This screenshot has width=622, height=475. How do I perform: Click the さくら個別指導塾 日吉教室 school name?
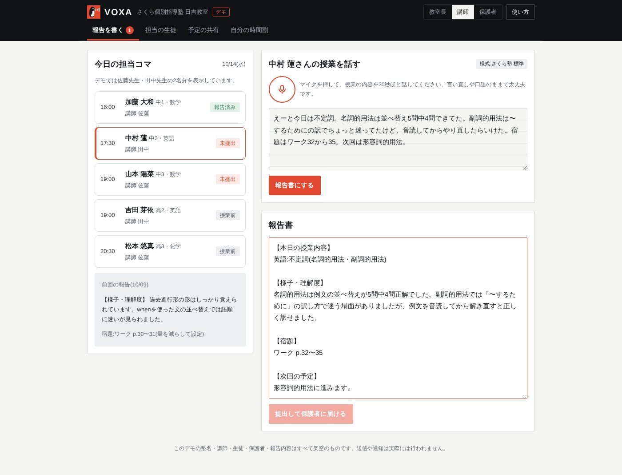(172, 12)
